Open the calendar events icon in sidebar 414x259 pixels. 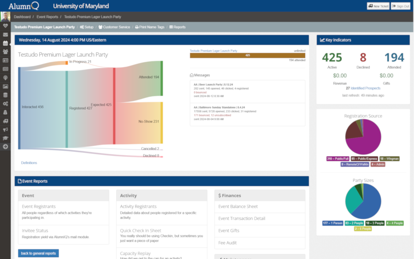tap(5, 43)
